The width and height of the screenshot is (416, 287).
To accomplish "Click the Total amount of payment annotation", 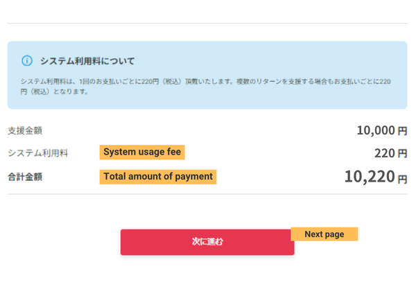I will pos(158,176).
